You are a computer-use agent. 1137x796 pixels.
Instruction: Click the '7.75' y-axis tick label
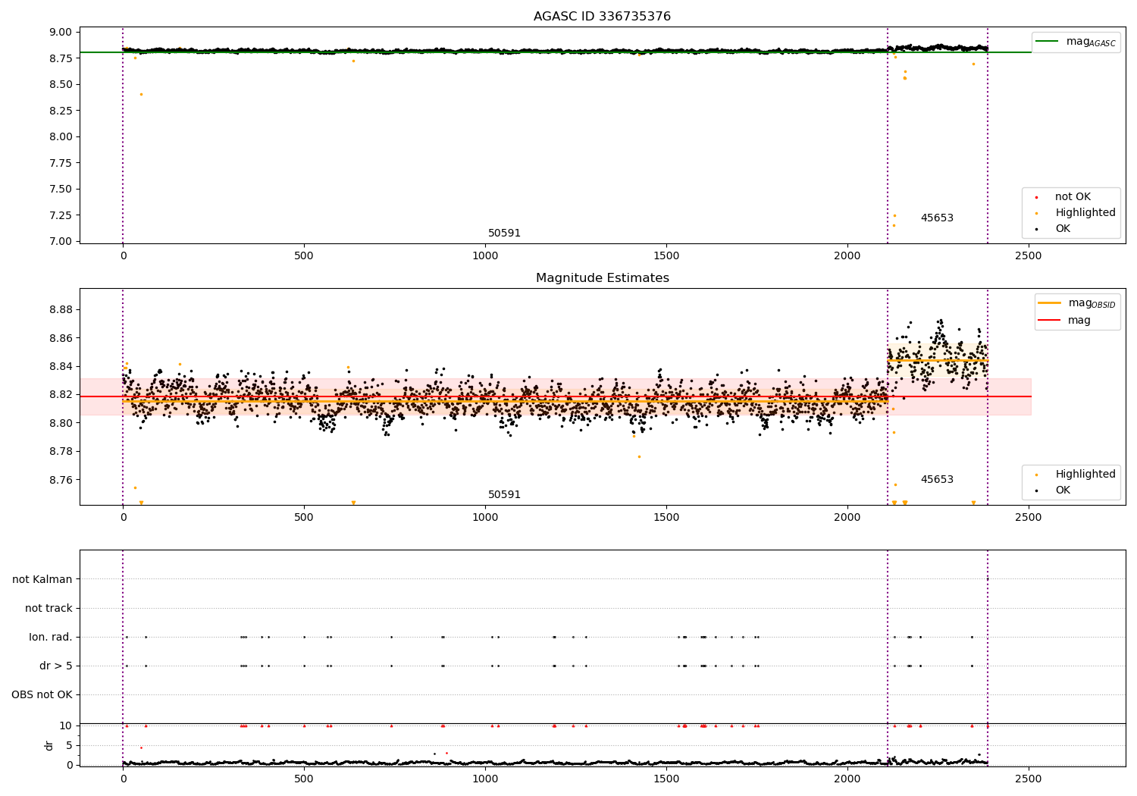tap(61, 163)
